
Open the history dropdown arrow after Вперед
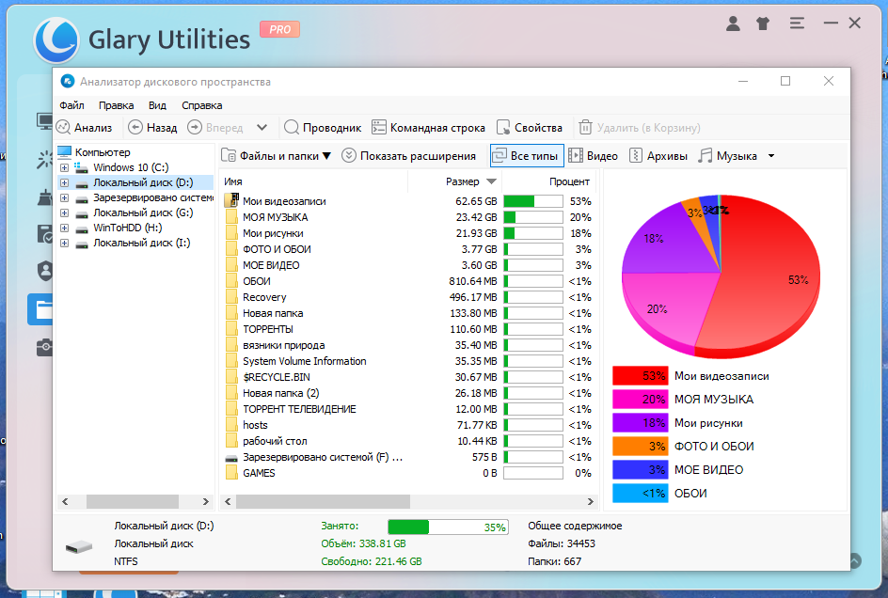[262, 128]
